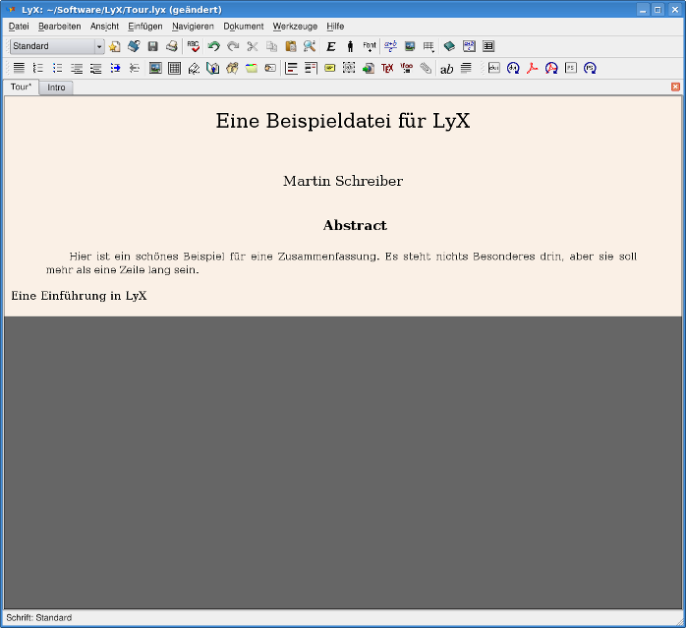View DVI output icon
This screenshot has height=628, width=686.
[x=494, y=68]
